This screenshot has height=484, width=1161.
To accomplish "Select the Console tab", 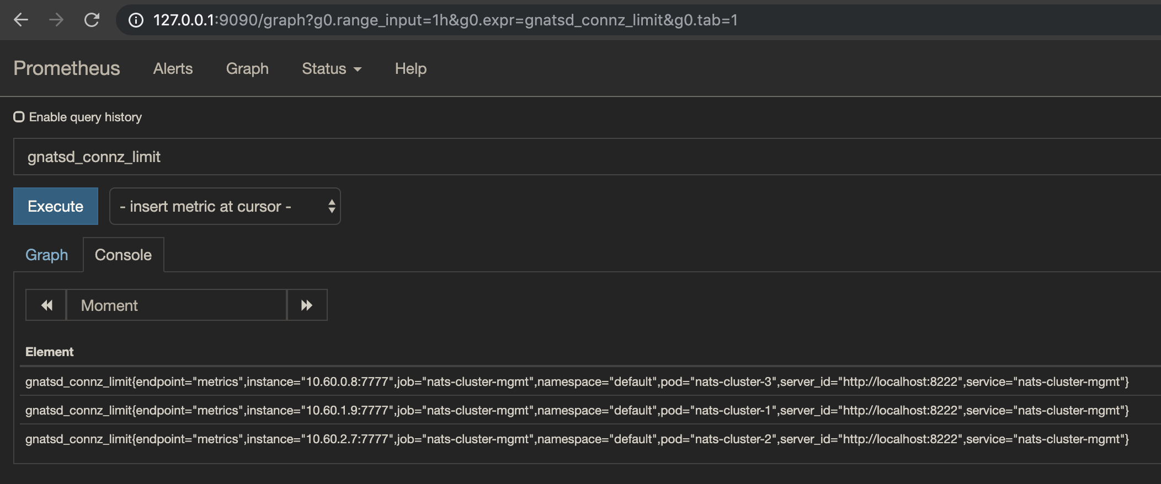I will pyautogui.click(x=123, y=255).
